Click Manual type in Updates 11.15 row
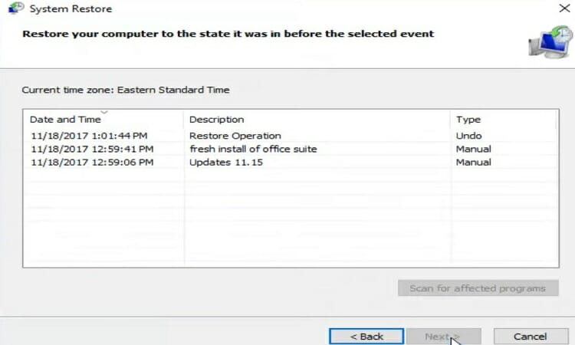The width and height of the screenshot is (575, 345). (x=474, y=162)
